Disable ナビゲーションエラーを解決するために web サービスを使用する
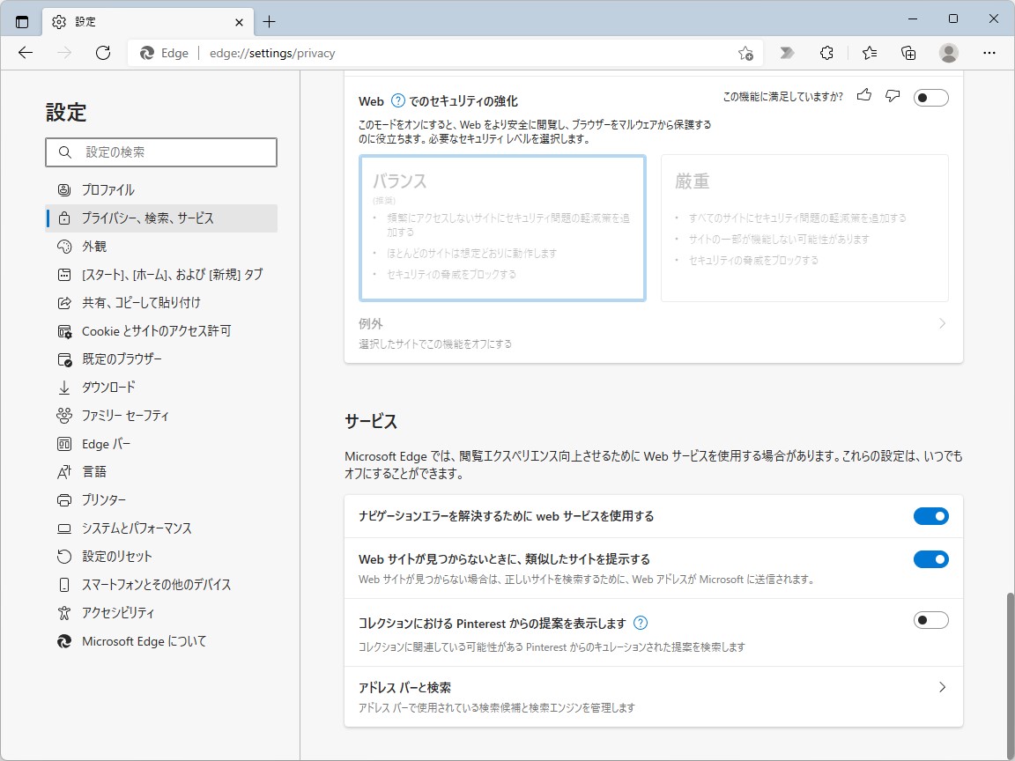This screenshot has height=761, width=1015. click(931, 516)
